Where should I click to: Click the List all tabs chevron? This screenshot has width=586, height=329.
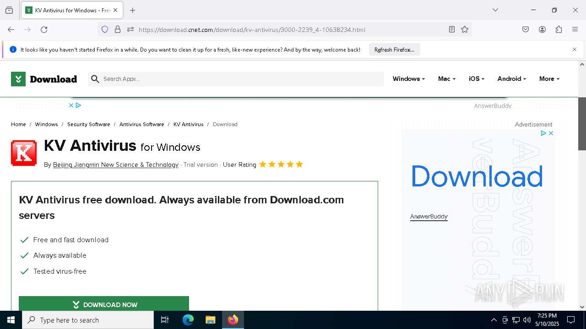coord(495,10)
